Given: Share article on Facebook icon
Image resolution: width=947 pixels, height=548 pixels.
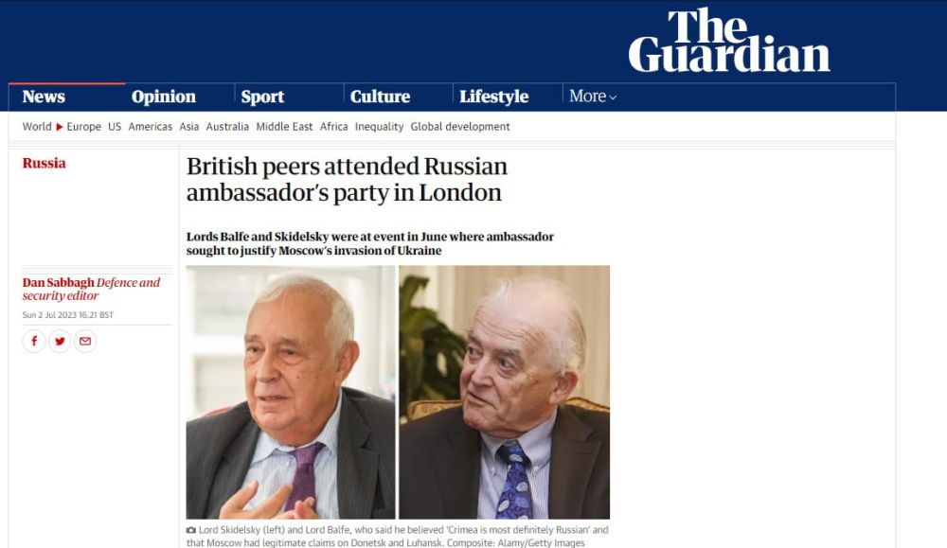Looking at the screenshot, I should [x=34, y=341].
